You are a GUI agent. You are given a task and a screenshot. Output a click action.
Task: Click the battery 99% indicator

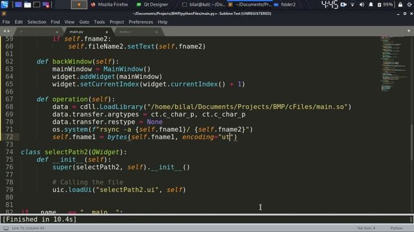(x=385, y=5)
